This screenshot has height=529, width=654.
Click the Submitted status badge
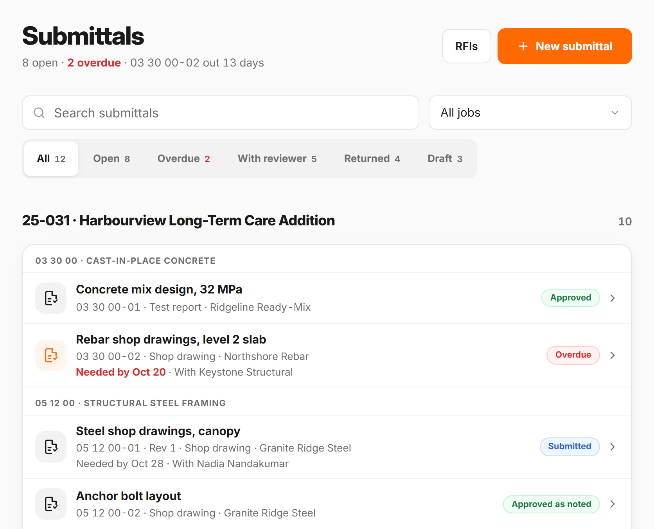point(570,446)
